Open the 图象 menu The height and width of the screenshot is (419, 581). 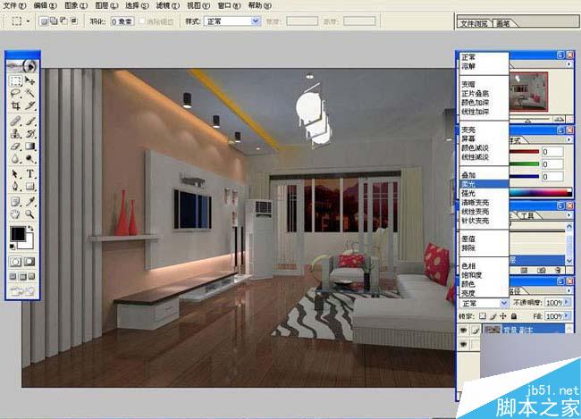(x=76, y=5)
